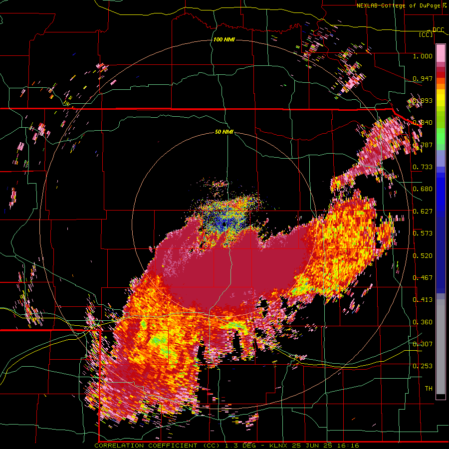Click the KLNX 25 JUN 25 16:16 timestamp
The height and width of the screenshot is (449, 449).
click(314, 446)
